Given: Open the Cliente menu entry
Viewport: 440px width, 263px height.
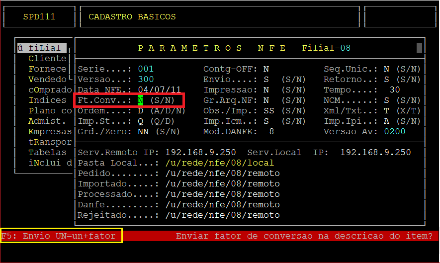Looking at the screenshot, I should coord(47,59).
